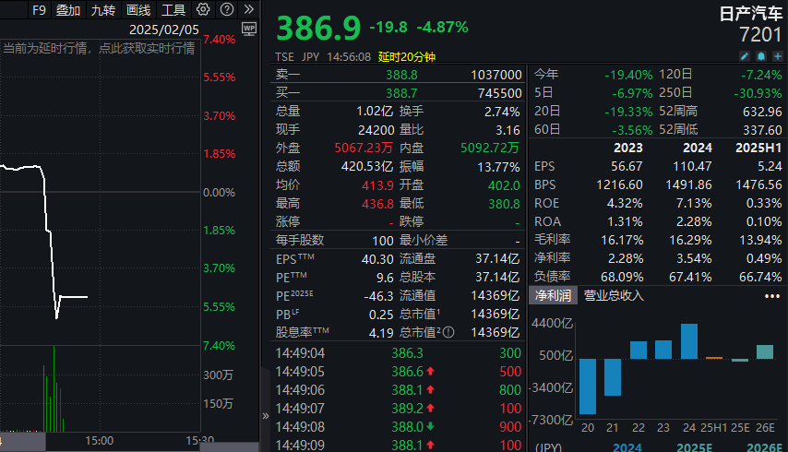
Task: Click the 负债率 2025H1 value 66.74%
Action: tap(760, 277)
